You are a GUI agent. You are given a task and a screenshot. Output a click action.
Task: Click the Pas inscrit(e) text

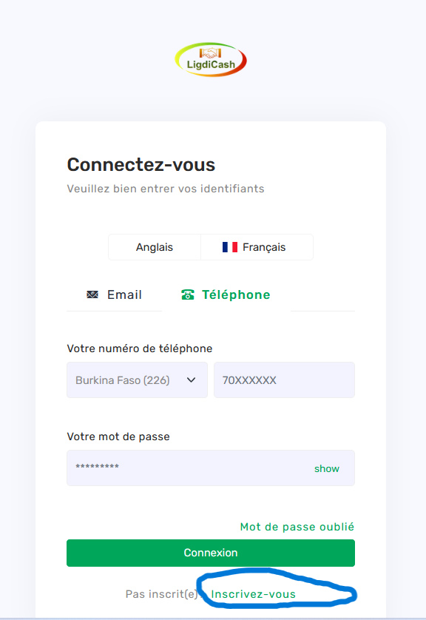[x=161, y=594]
